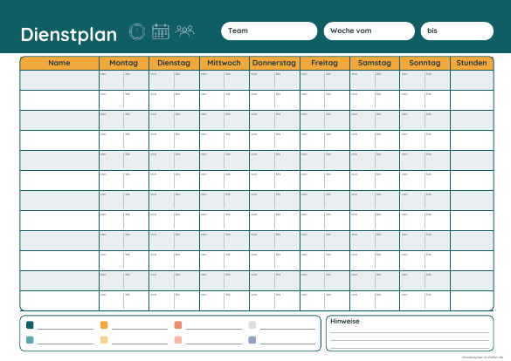Click the label line beside orange swatch

140,329
